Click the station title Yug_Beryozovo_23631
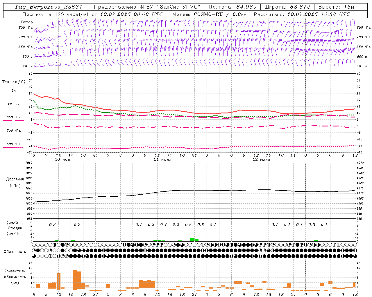 pyautogui.click(x=49, y=7)
